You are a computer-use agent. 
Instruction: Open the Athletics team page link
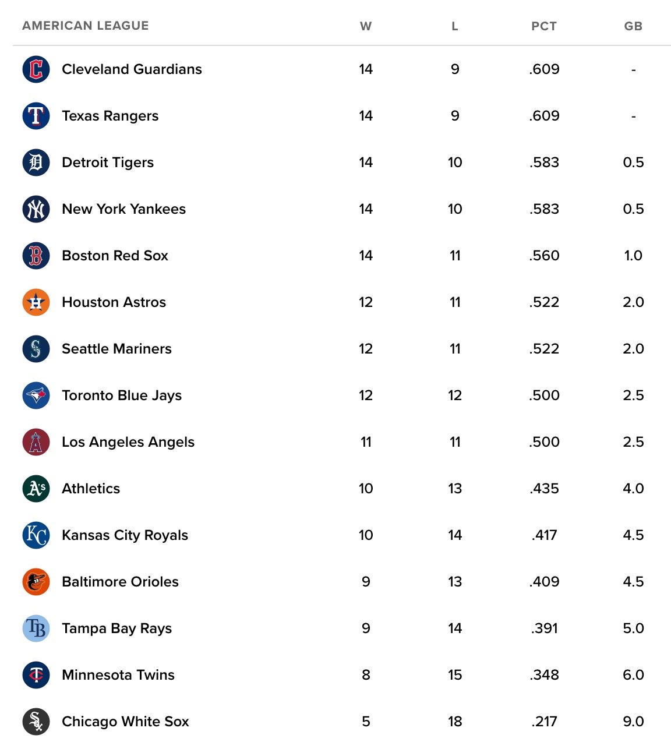91,489
